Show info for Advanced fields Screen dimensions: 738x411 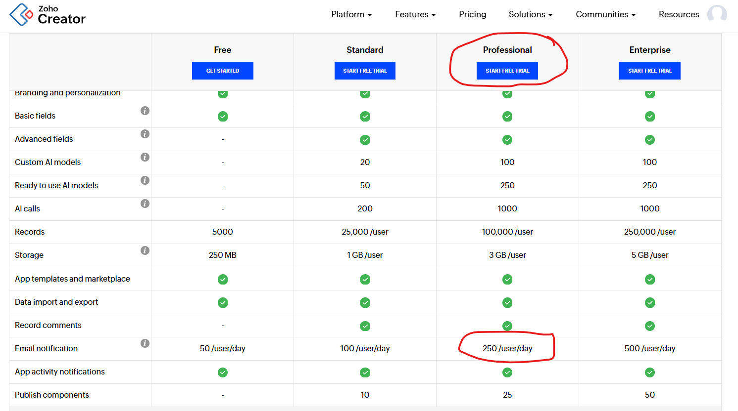pyautogui.click(x=145, y=134)
